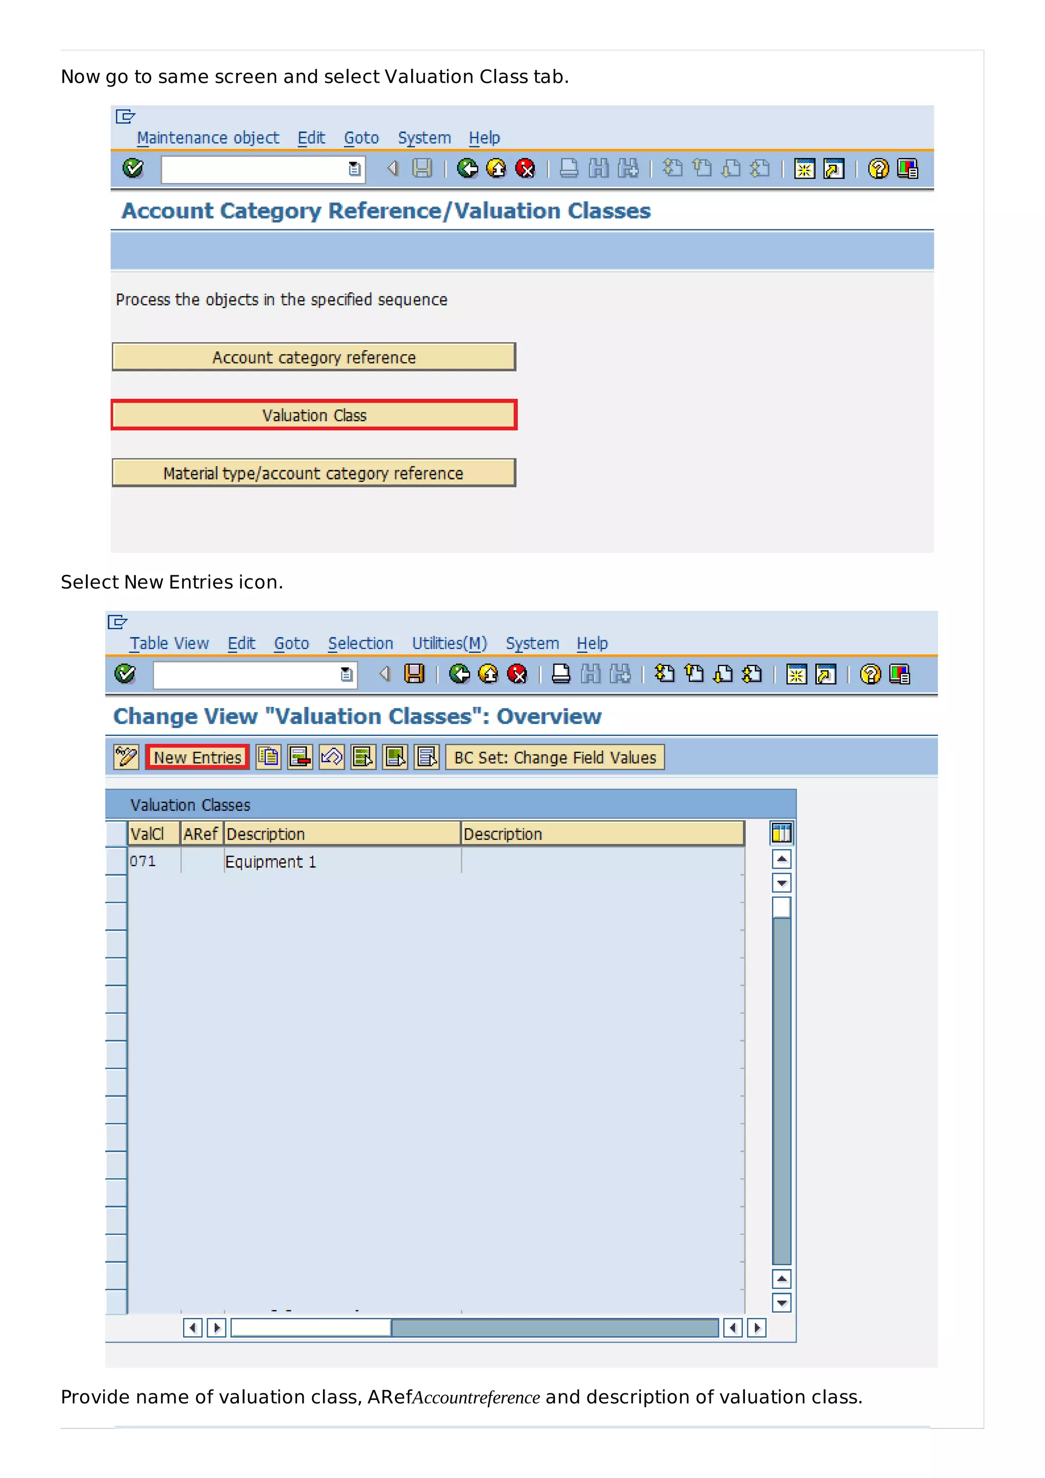Image resolution: width=1045 pixels, height=1478 pixels.
Task: Click the Customize layout icon in the Valuation Classes toolbar
Action: 900,674
